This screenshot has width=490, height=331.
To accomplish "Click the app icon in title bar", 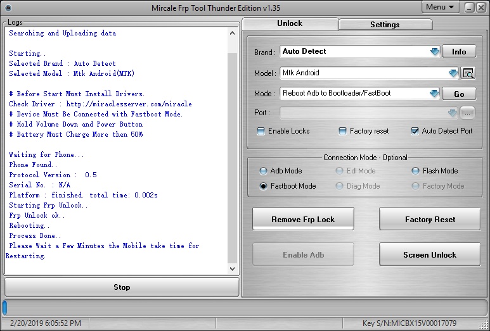I will 8,8.
